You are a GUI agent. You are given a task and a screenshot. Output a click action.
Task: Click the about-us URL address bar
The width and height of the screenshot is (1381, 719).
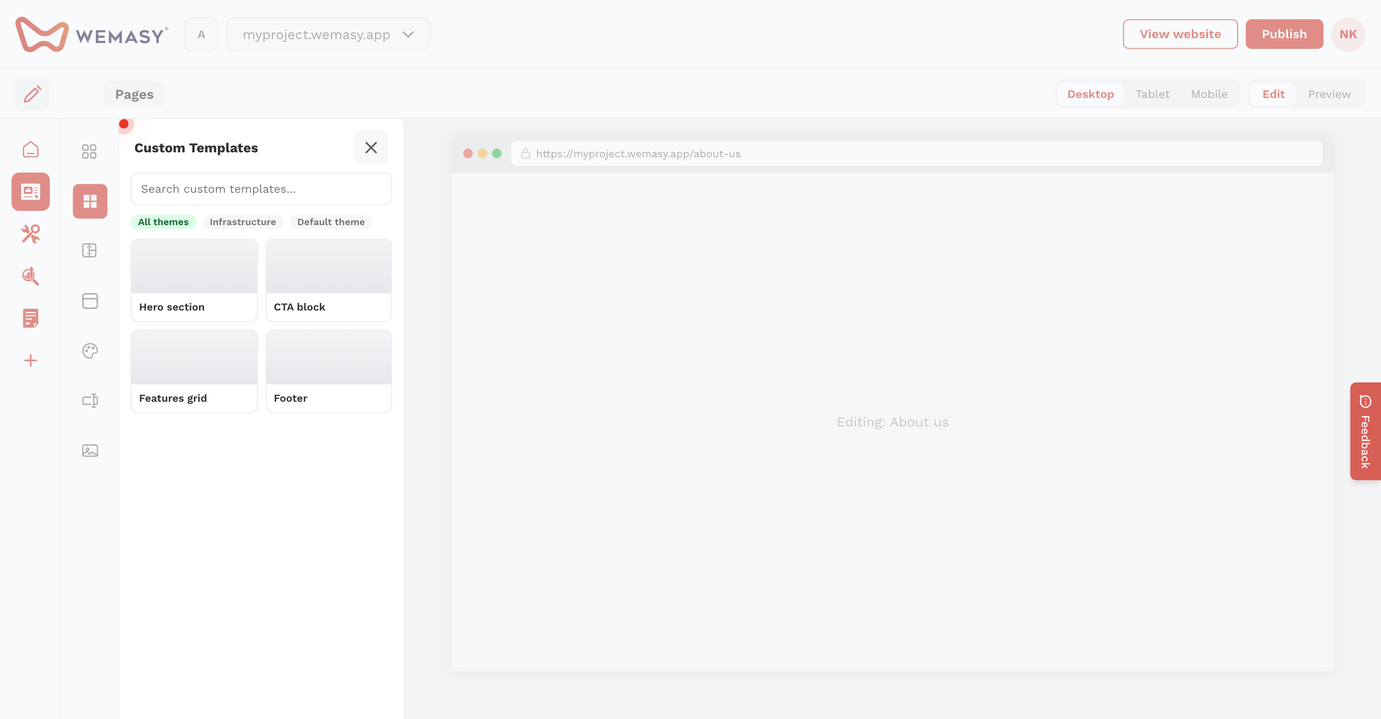pyautogui.click(x=916, y=154)
